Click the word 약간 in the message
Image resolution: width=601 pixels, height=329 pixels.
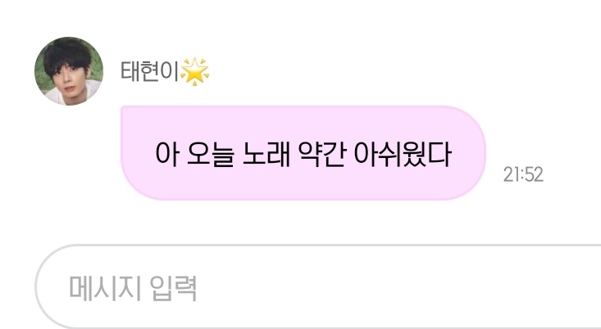[x=322, y=154]
